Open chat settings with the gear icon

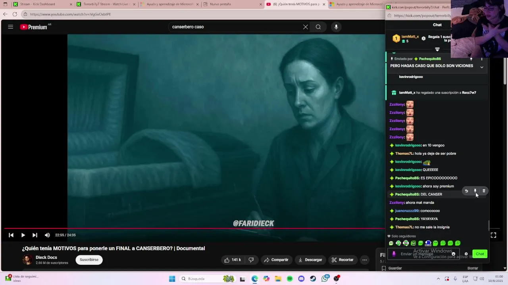466,254
